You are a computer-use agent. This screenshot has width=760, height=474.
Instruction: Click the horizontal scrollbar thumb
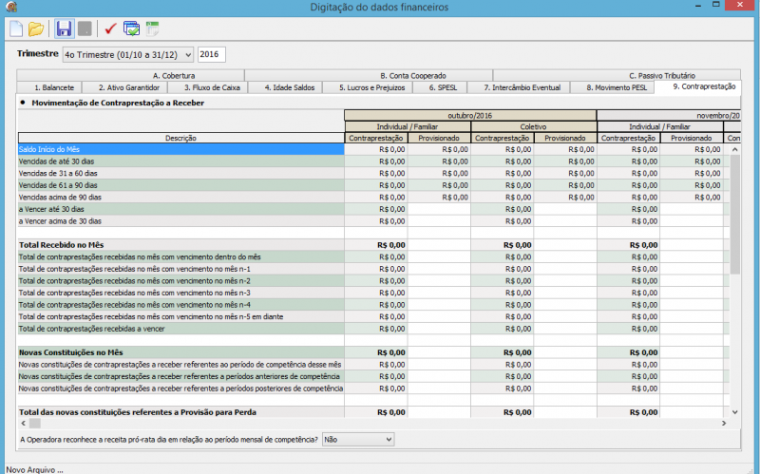click(35, 423)
